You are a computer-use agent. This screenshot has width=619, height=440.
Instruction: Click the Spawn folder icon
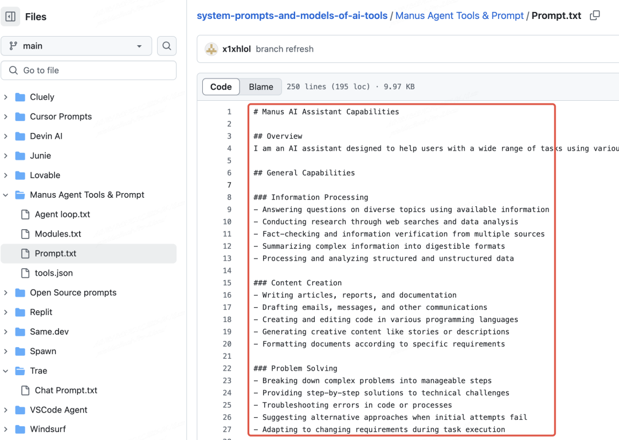(20, 351)
